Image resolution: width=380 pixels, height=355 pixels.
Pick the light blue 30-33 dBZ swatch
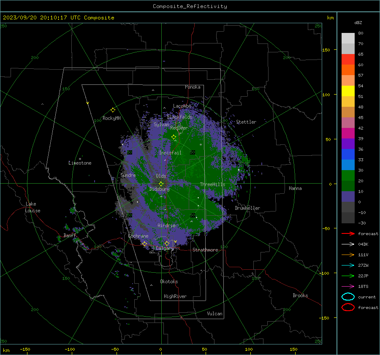coord(348,165)
